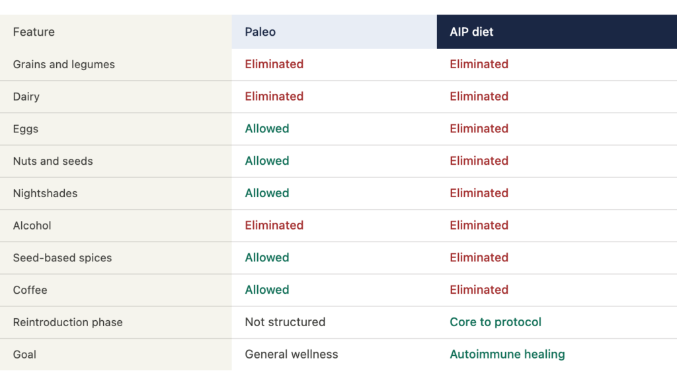Click AIP's Eliminated cell for Coffee
677x385 pixels.
(x=479, y=290)
